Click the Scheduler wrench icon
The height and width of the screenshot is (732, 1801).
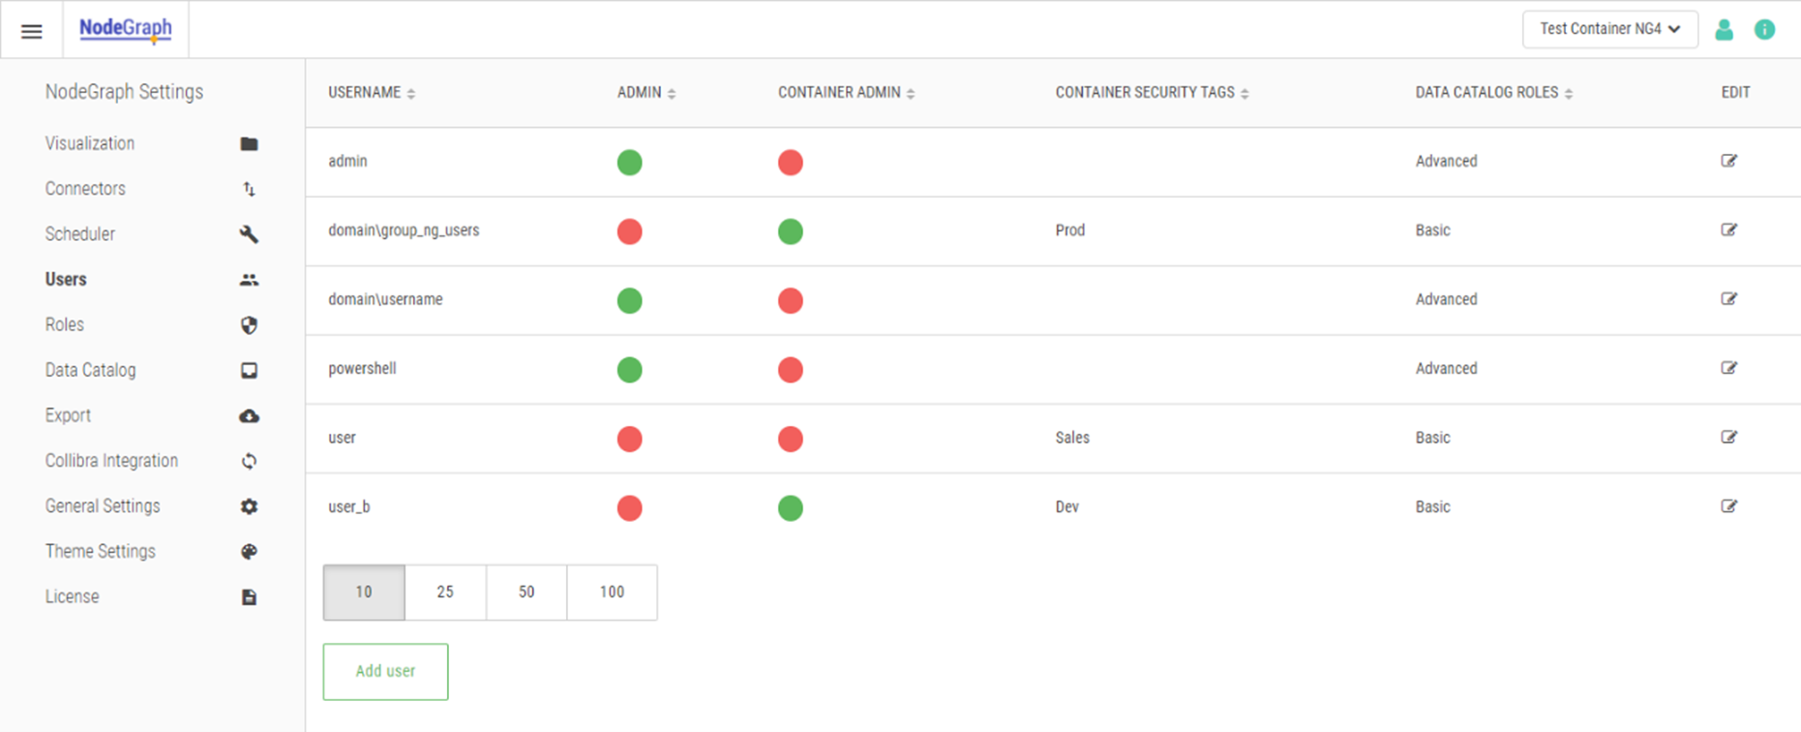(249, 234)
